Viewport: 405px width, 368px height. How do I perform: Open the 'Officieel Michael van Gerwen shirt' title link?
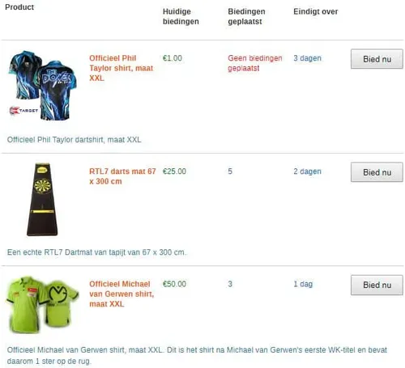coord(122,294)
